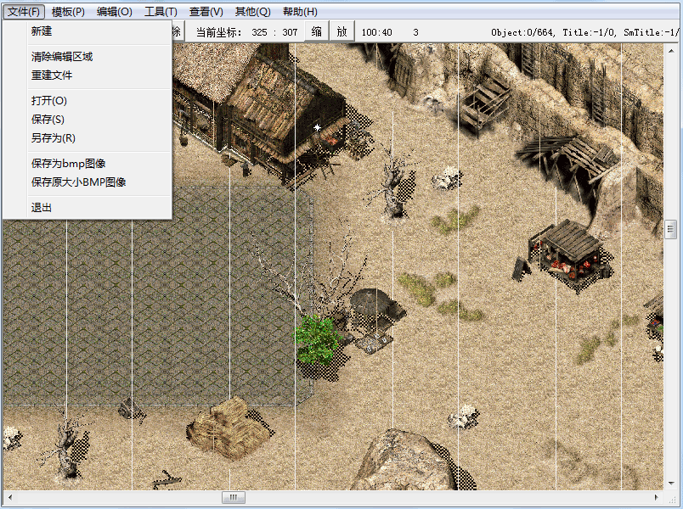The image size is (683, 509).
Task: Open the 文件(F) menu
Action: (x=24, y=12)
